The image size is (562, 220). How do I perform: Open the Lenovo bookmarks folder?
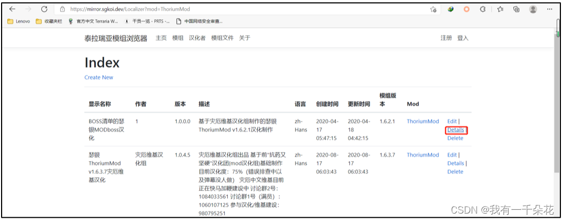click(19, 21)
